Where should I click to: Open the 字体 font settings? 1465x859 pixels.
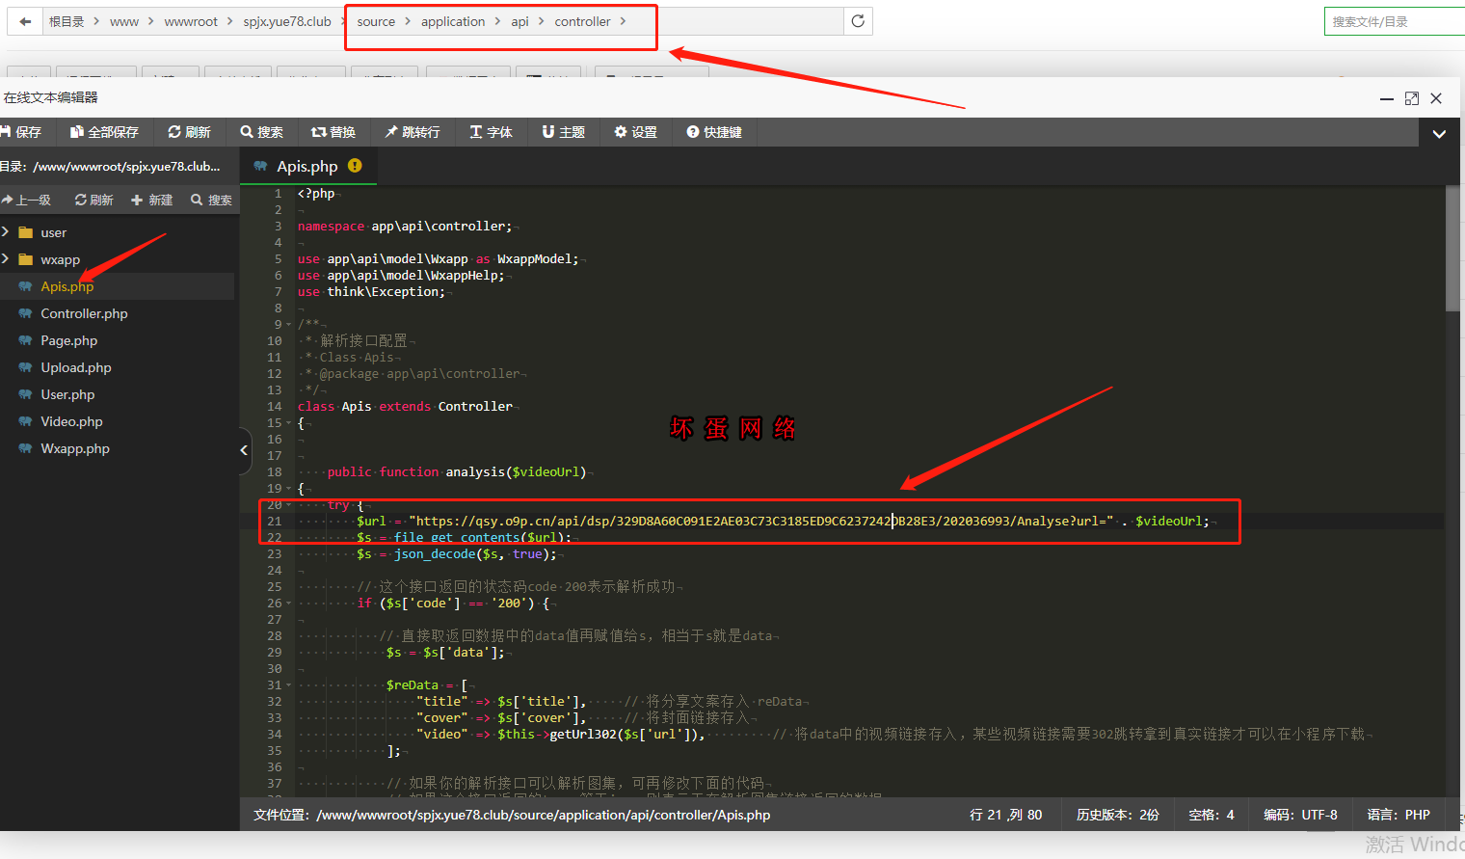click(492, 132)
